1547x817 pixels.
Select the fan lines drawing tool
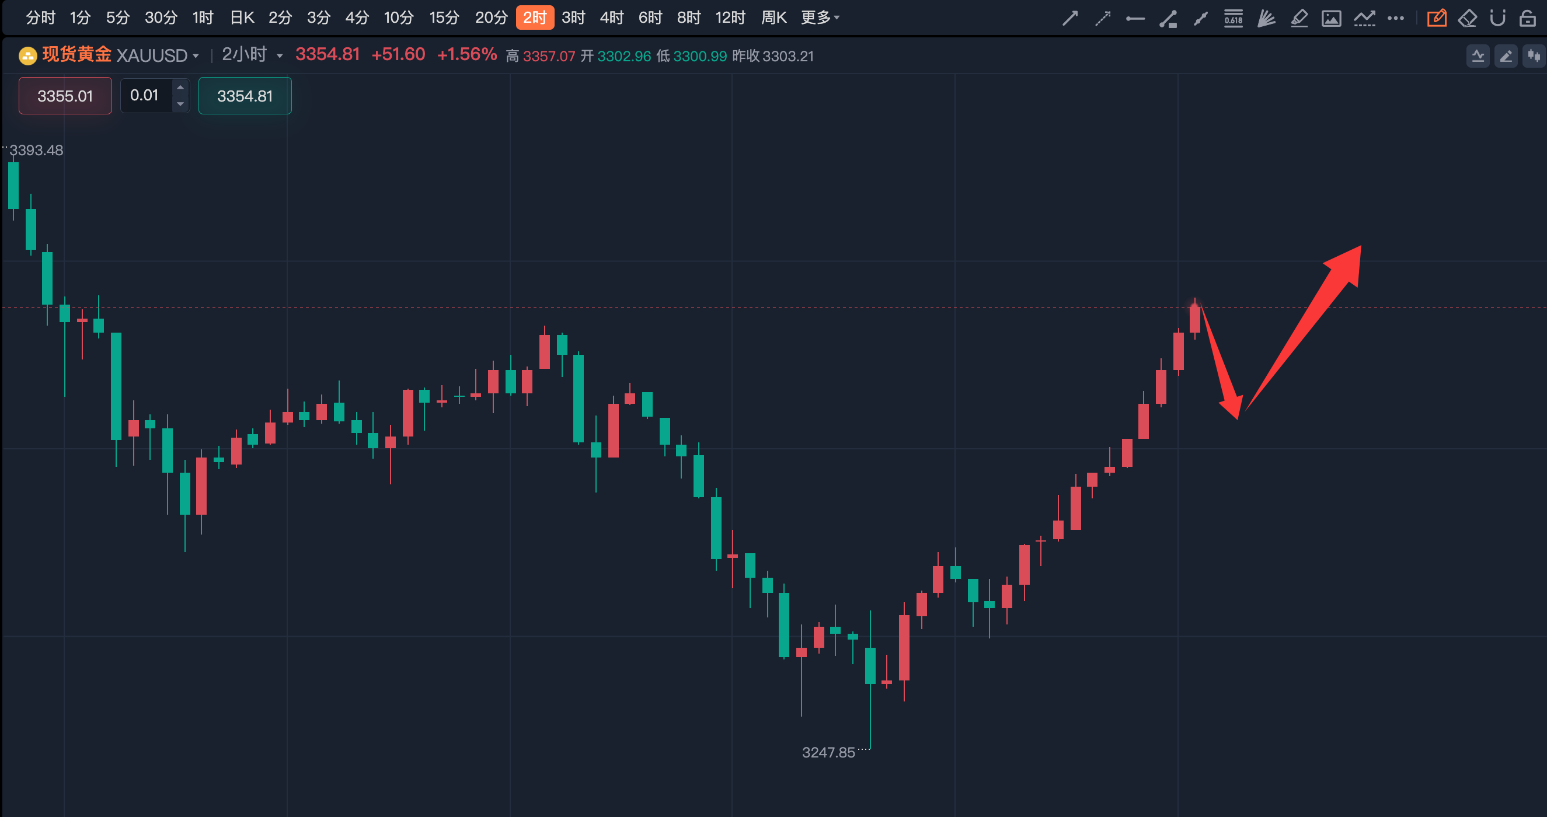pyautogui.click(x=1266, y=18)
